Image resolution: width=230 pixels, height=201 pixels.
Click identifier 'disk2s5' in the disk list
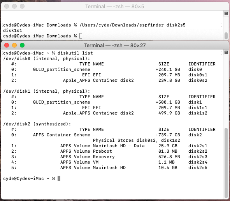pyautogui.click(x=198, y=167)
